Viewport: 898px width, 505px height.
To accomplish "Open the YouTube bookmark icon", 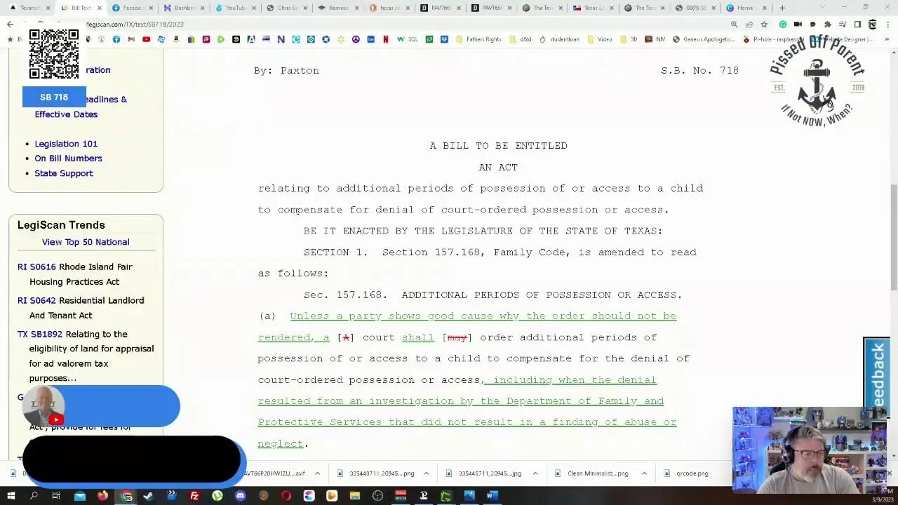I will click(146, 39).
